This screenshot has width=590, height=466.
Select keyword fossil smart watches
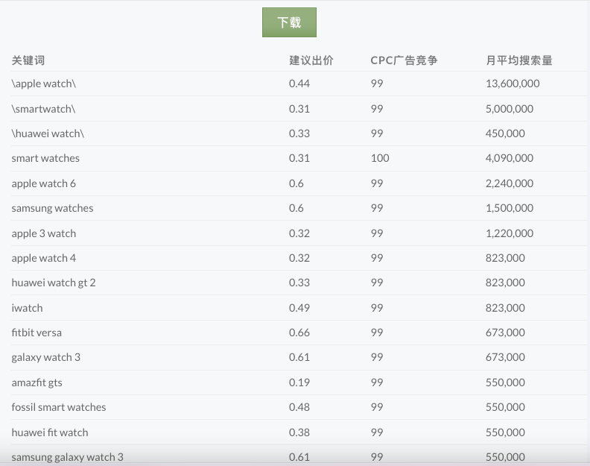[x=59, y=407]
